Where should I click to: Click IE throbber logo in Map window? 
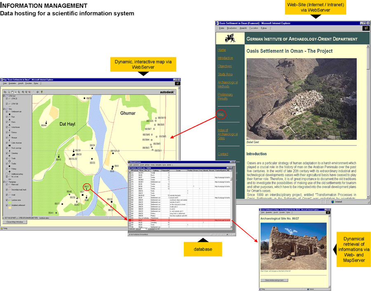(x=178, y=83)
